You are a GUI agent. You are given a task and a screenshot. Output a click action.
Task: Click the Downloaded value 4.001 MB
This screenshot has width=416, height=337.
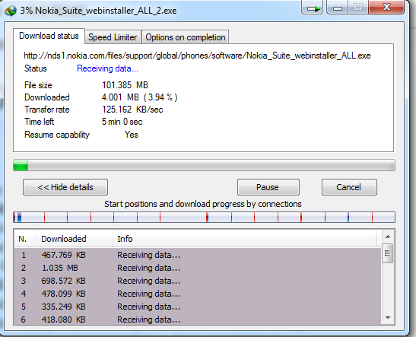pyautogui.click(x=139, y=97)
